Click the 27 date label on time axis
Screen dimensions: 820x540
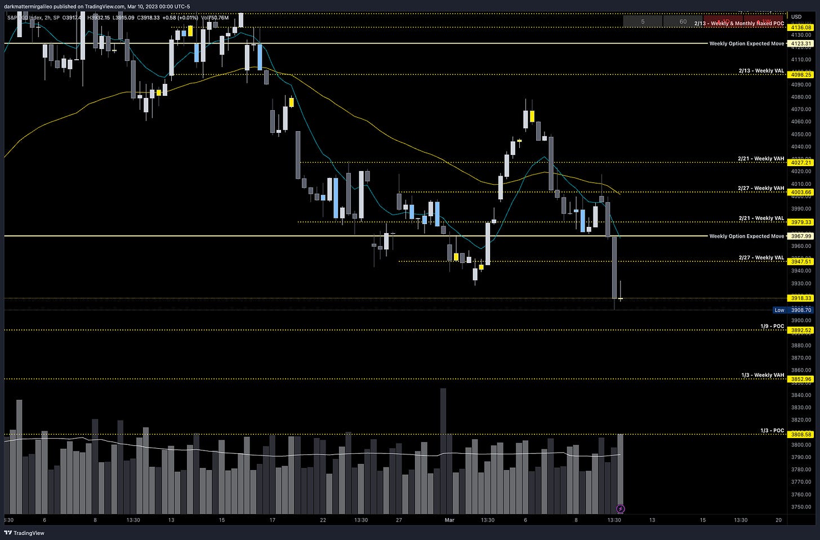(399, 520)
